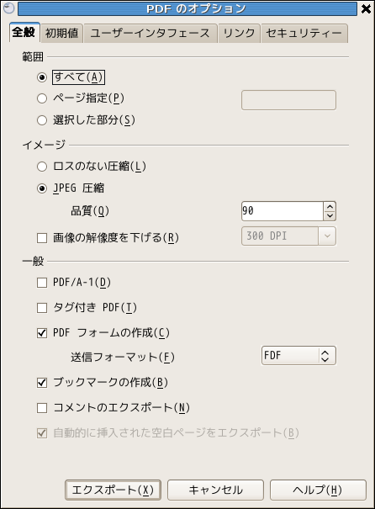Switch to the セキュリティー tab
This screenshot has height=509, width=375.
click(x=304, y=33)
